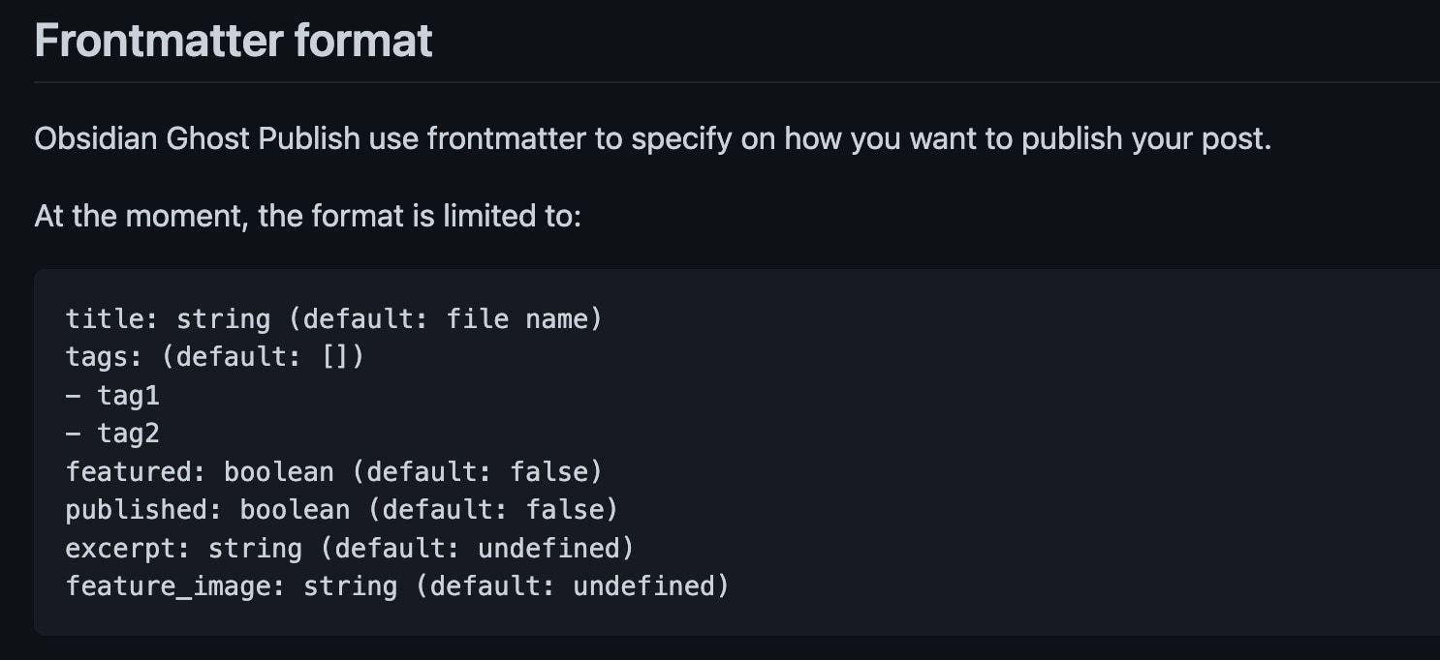Click the "excerpt: string" code line
1440x660 pixels.
[349, 548]
